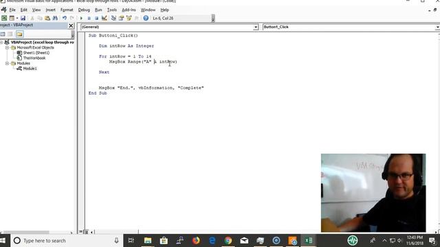440x247 pixels.
Task: Click the Redo toolbar icon
Action: click(71, 19)
